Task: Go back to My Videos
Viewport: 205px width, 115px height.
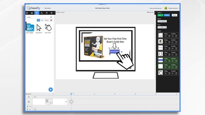Action: click(x=47, y=8)
